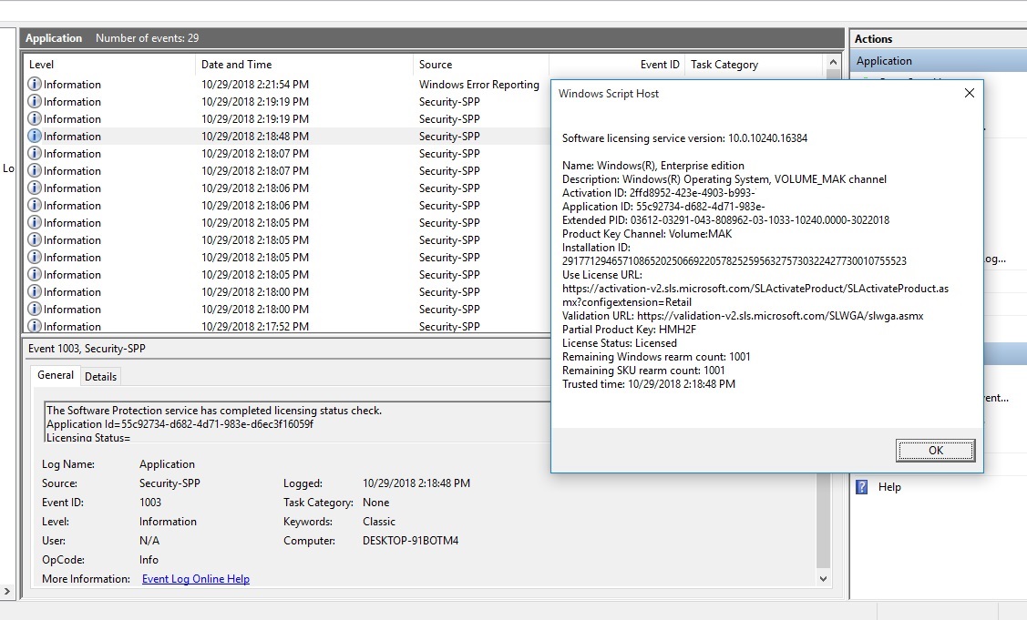Click the Information icon on the 2:18:06 PM event
1027x620 pixels.
(33, 188)
